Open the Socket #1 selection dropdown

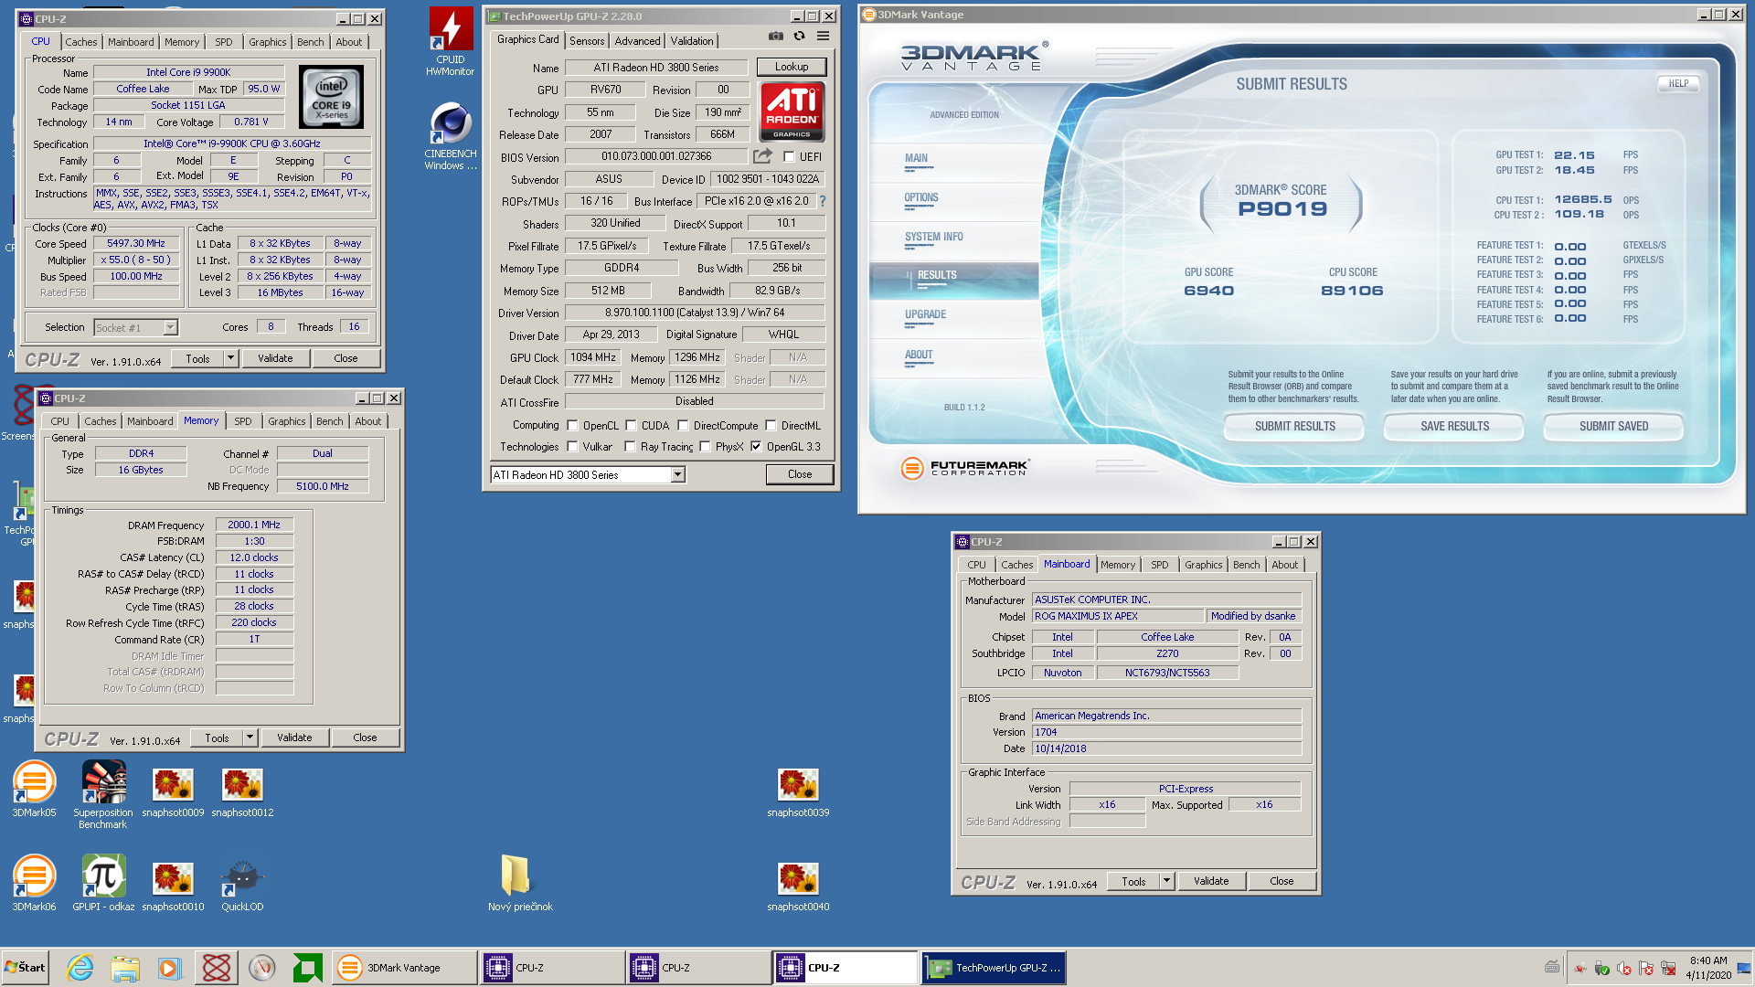pos(170,327)
